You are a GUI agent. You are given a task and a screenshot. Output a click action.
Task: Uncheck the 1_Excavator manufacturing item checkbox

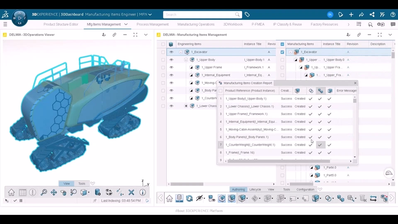pos(282,52)
